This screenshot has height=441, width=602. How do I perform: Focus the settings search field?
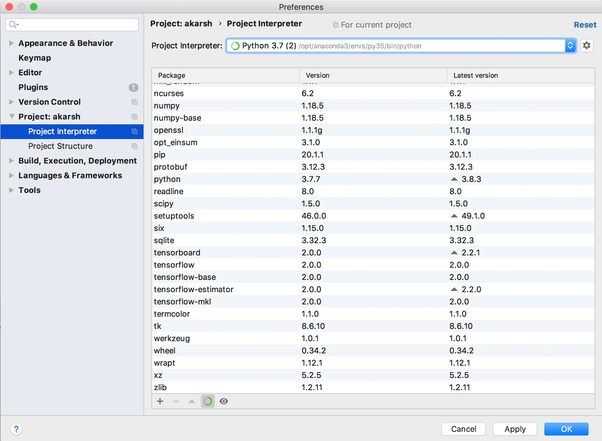tap(77, 24)
